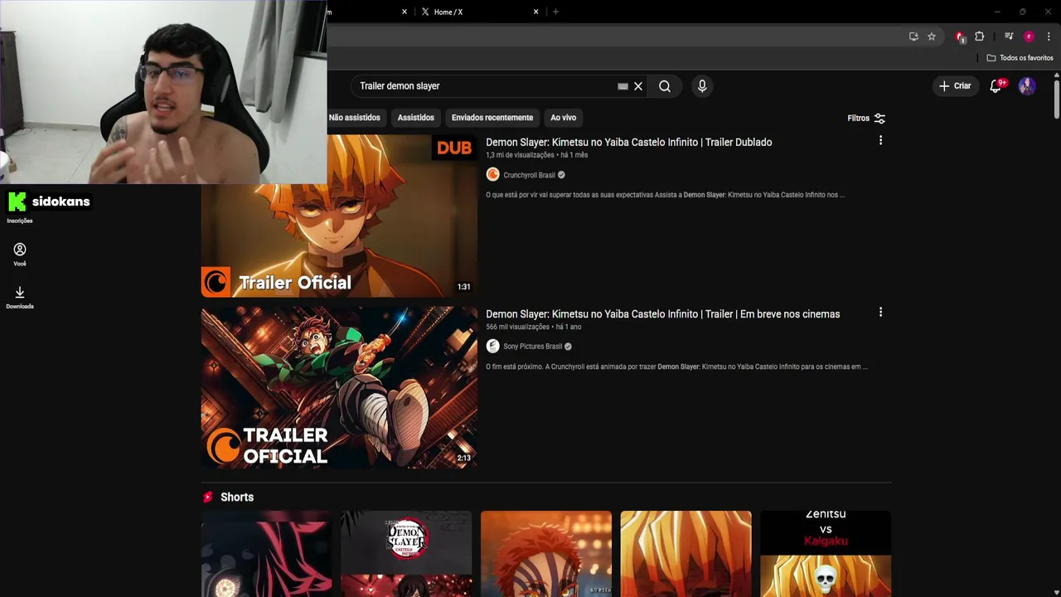Image resolution: width=1061 pixels, height=597 pixels.
Task: Open YouTube notifications bell
Action: coord(996,86)
